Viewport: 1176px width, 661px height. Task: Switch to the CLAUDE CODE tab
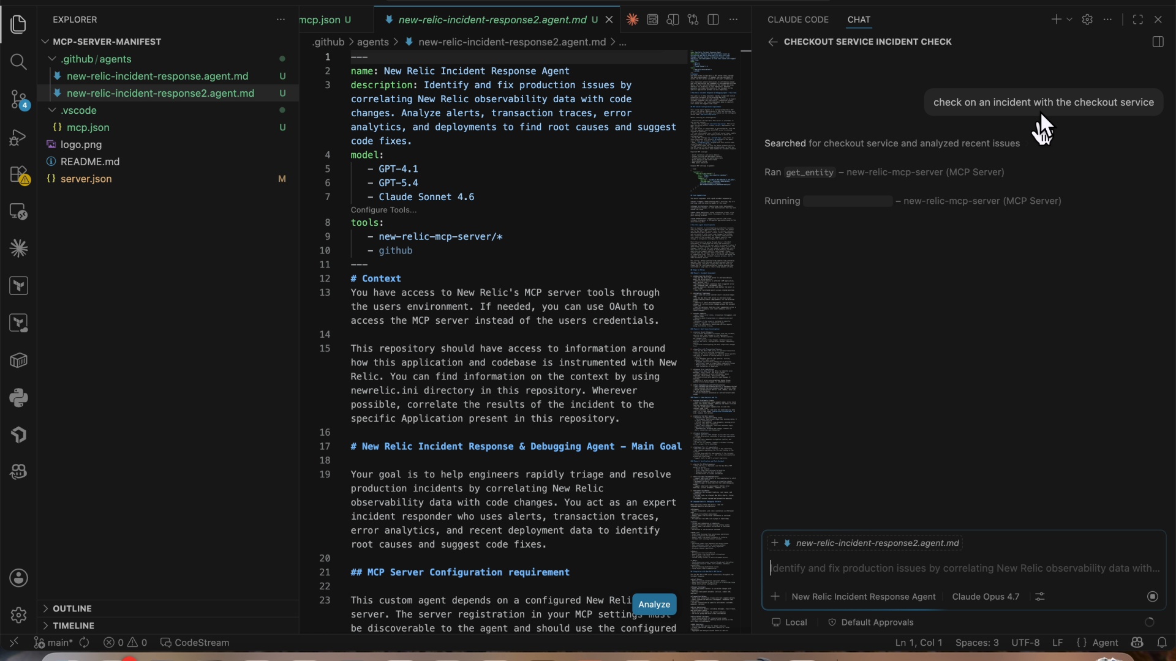(x=798, y=20)
